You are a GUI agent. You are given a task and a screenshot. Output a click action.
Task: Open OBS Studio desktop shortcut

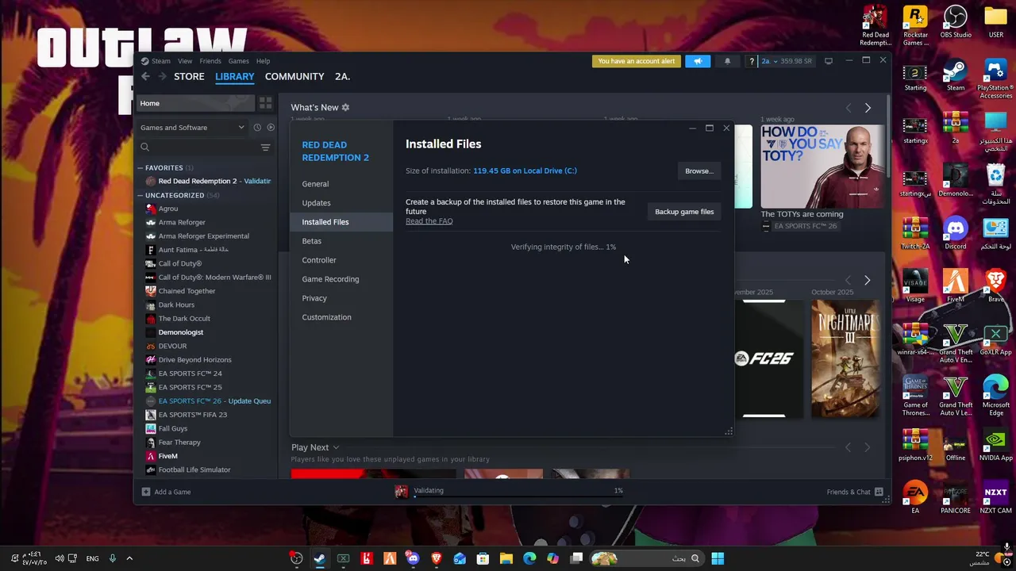[x=956, y=23]
